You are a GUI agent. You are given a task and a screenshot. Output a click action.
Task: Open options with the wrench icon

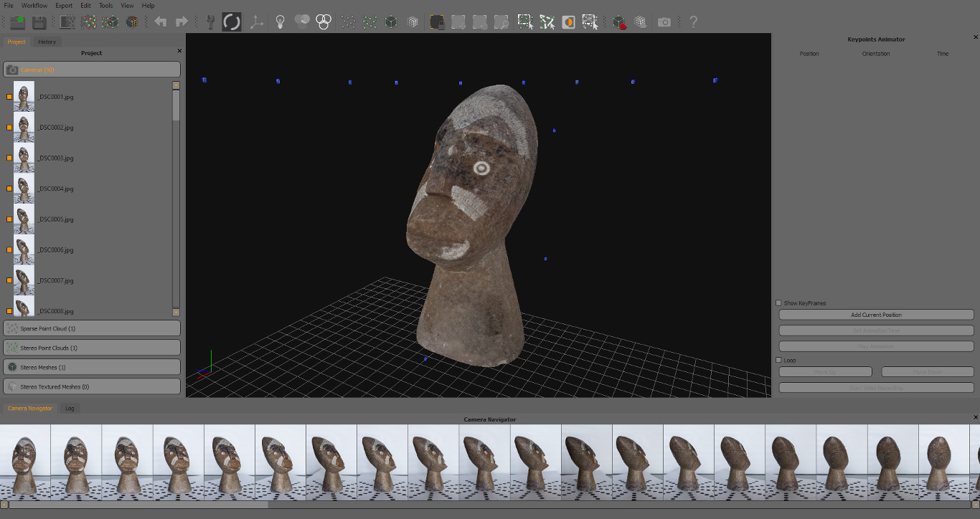tap(210, 22)
